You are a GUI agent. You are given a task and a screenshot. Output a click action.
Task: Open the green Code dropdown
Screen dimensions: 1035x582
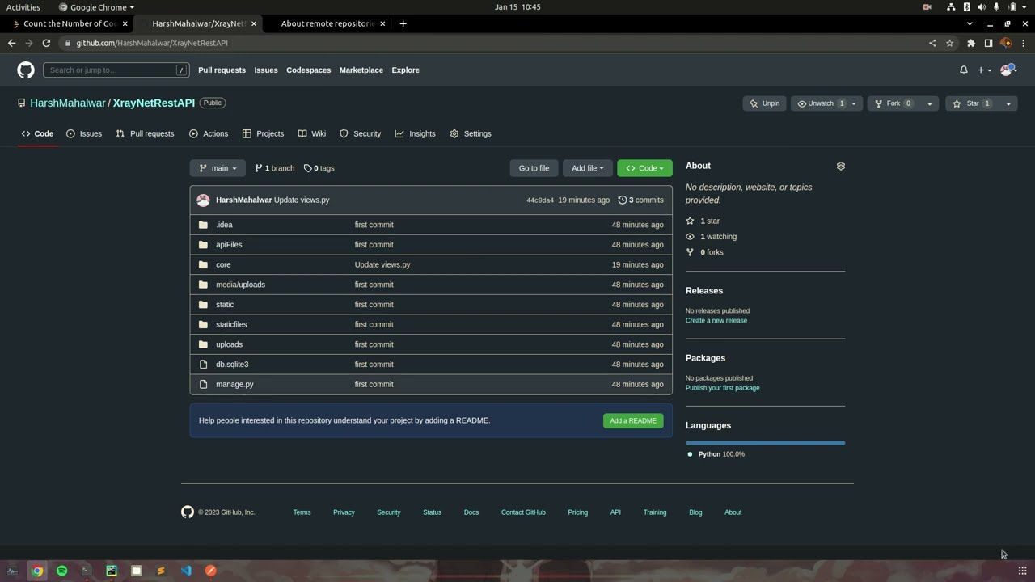point(644,168)
